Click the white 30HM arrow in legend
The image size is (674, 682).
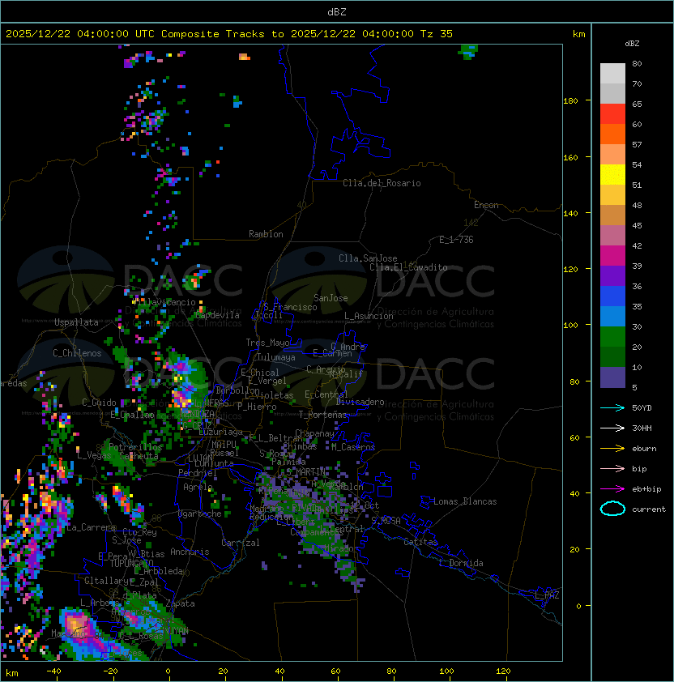(612, 428)
